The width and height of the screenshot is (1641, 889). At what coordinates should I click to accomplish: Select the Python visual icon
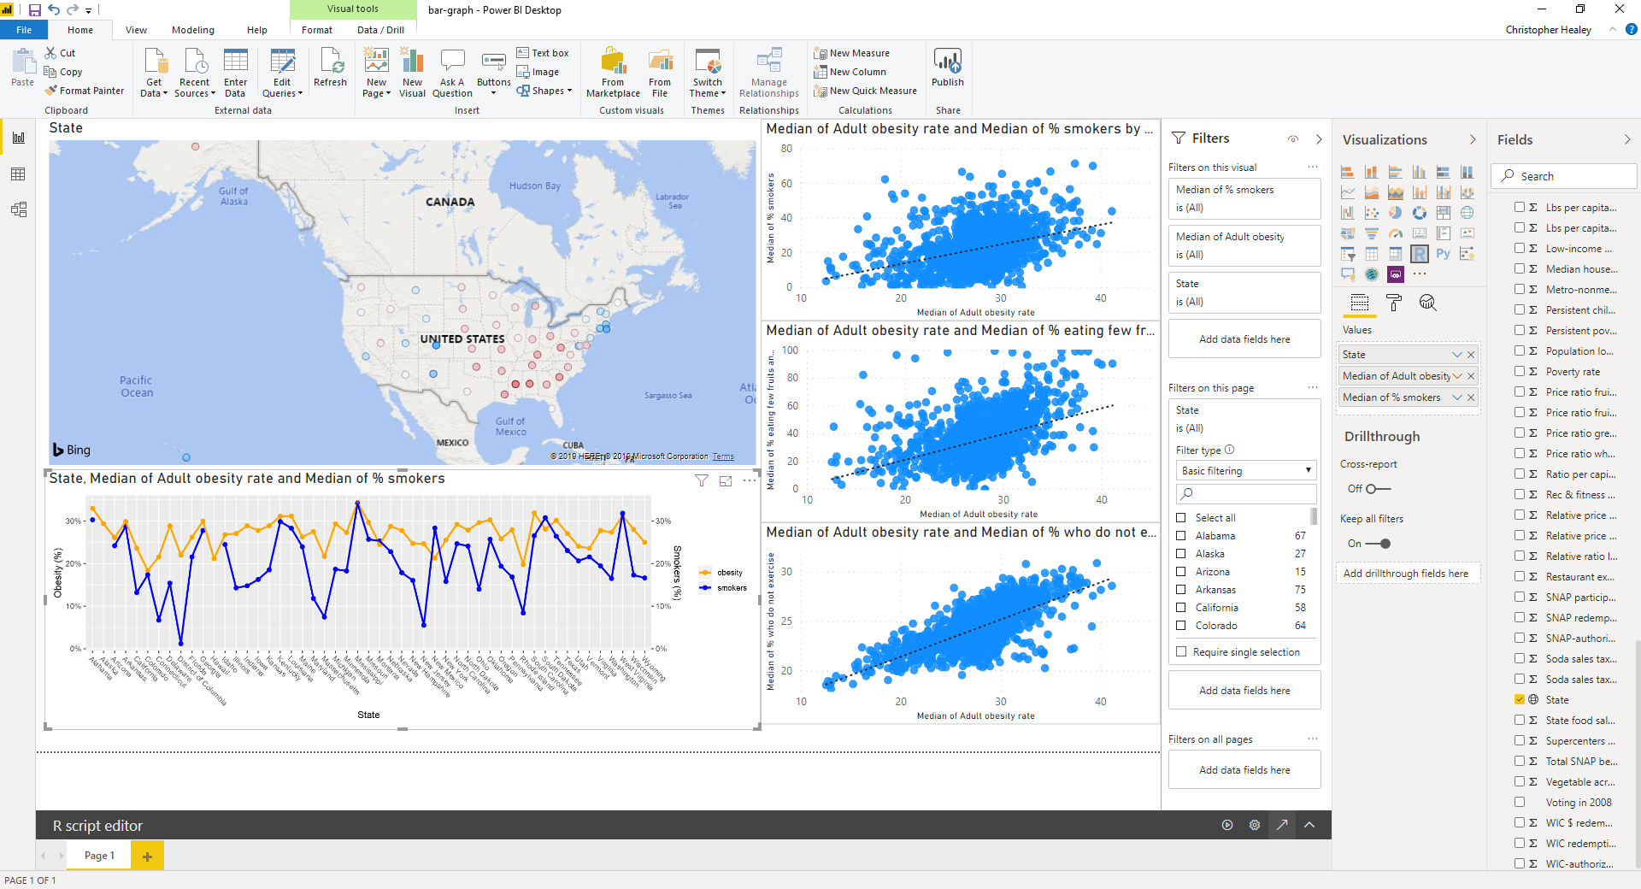[1444, 254]
